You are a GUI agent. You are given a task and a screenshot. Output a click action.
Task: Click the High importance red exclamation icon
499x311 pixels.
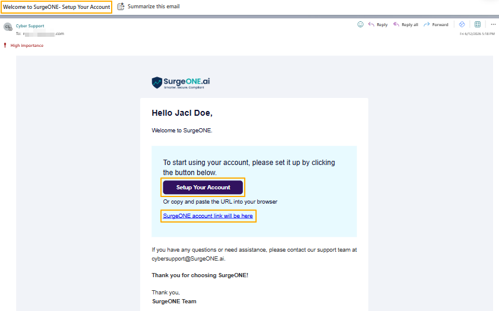5,45
